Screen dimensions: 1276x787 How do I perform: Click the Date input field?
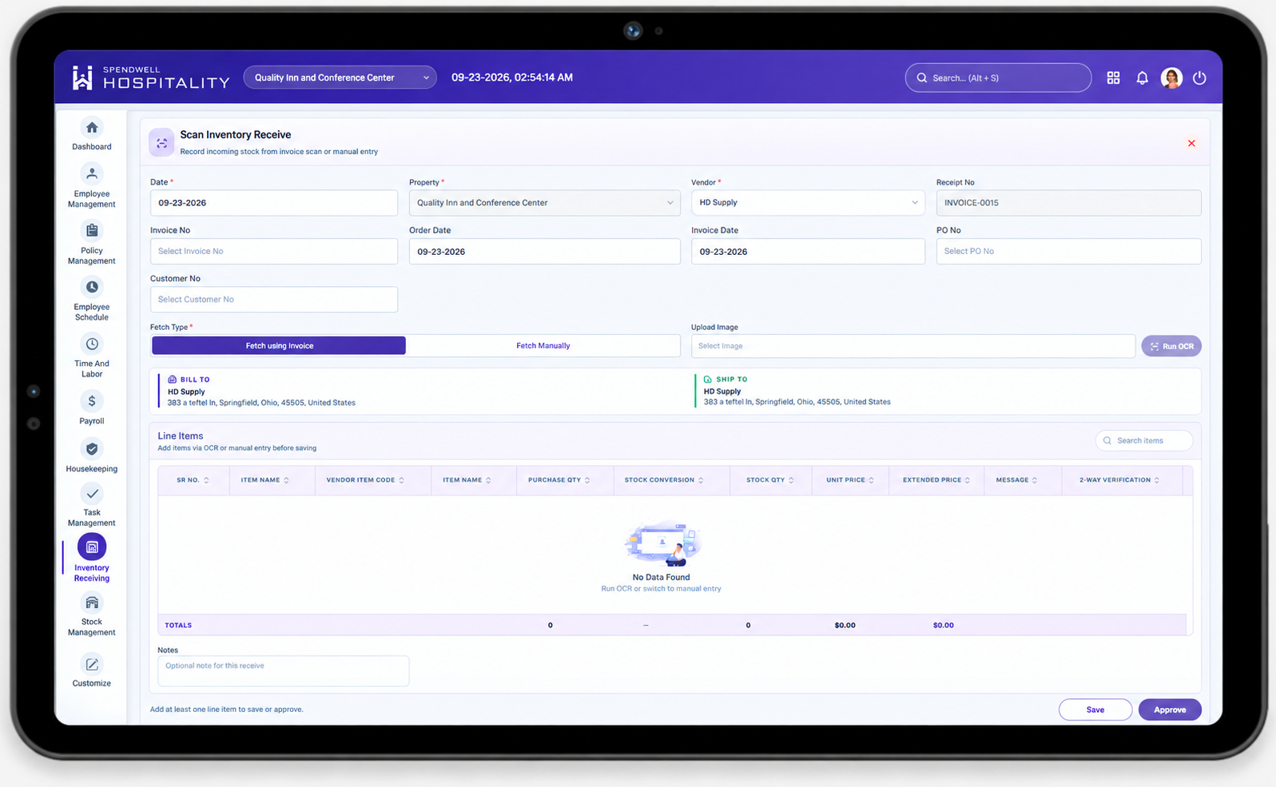tap(274, 203)
